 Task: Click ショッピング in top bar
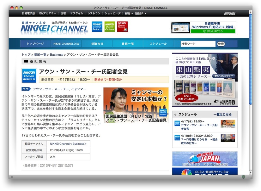coord(112,14)
